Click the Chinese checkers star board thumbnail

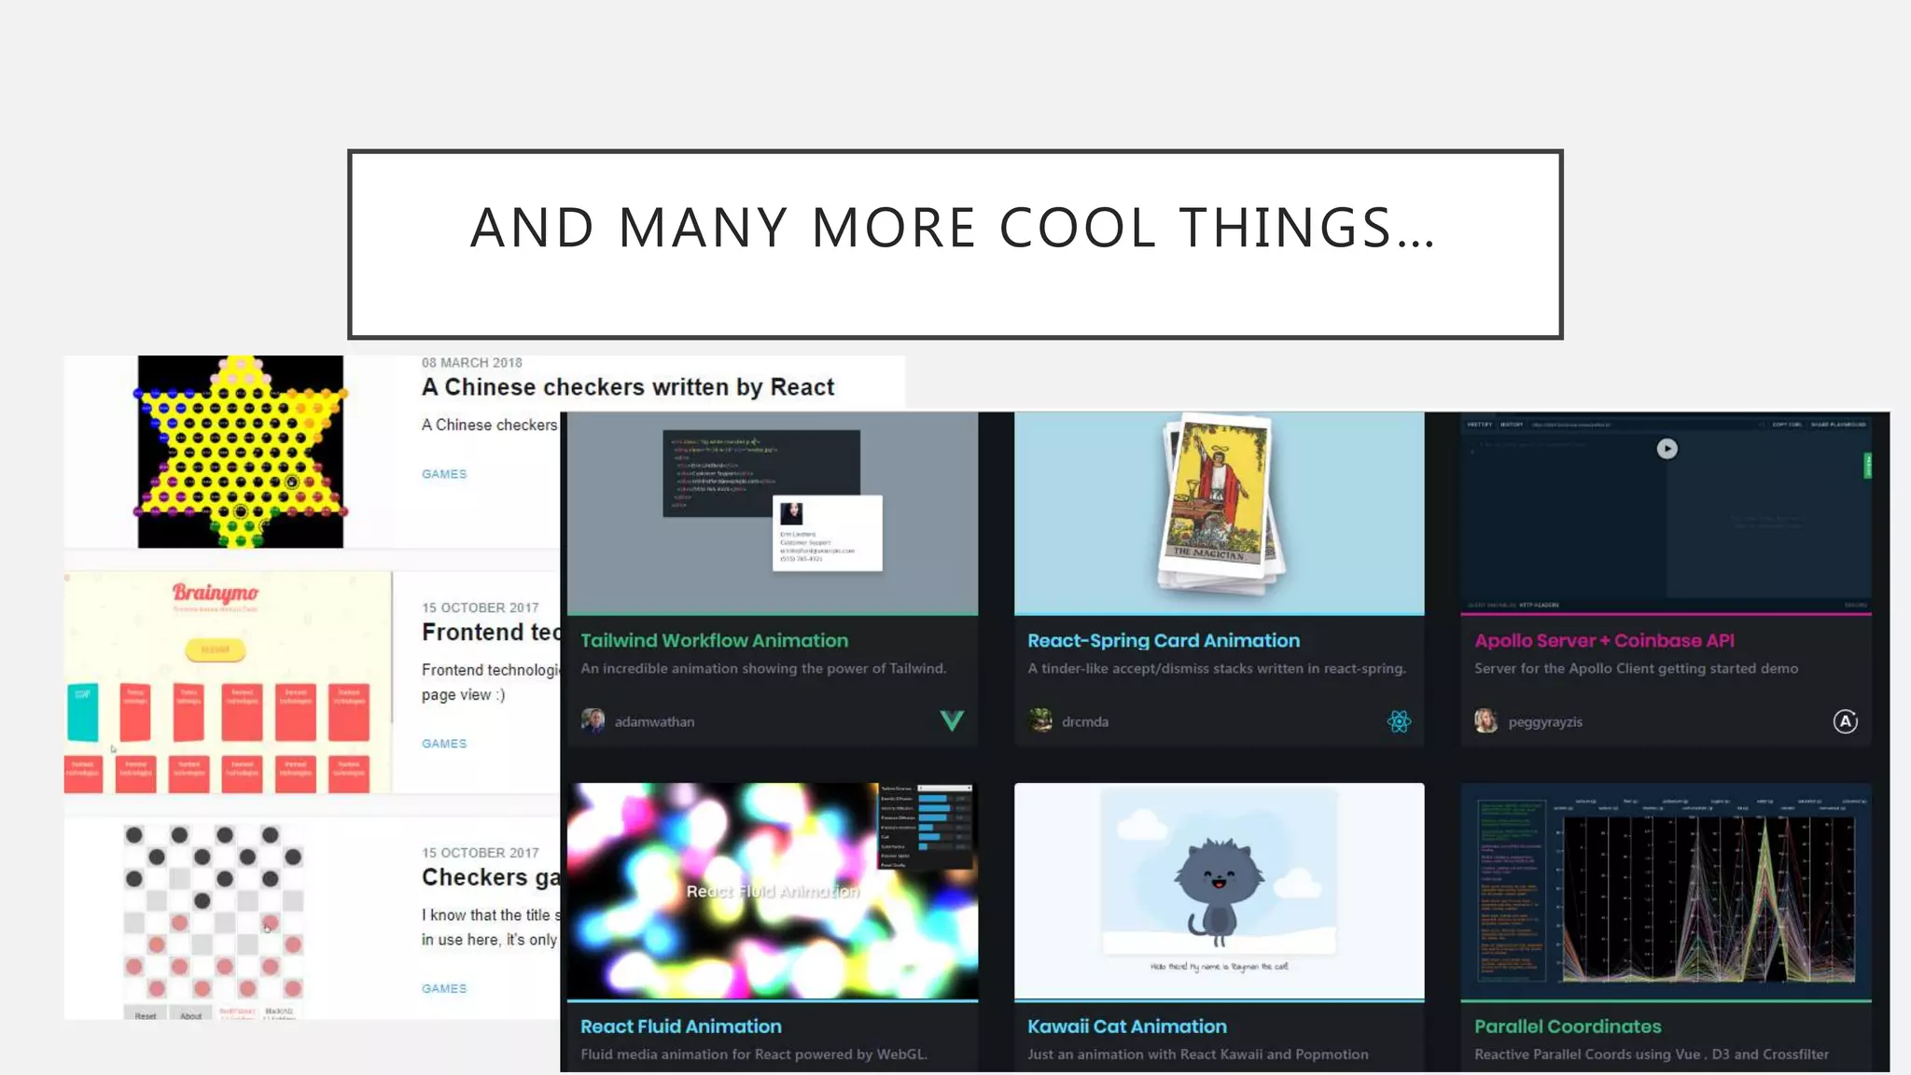tap(241, 452)
